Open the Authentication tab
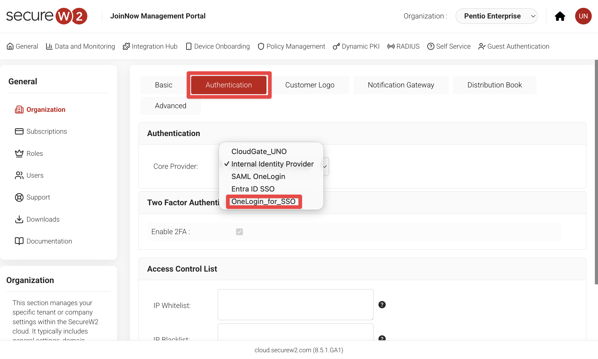This screenshot has height=359, width=598. click(229, 85)
